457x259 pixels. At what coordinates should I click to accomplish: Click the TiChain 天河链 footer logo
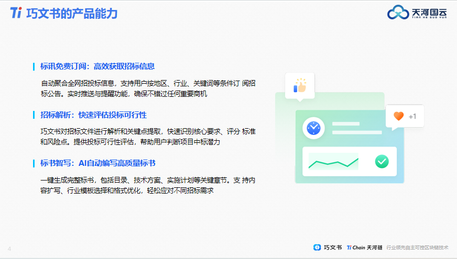(x=364, y=247)
